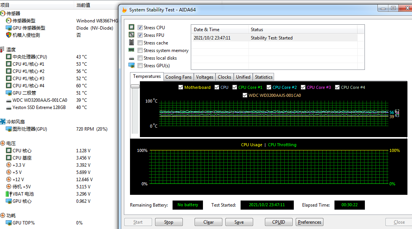Toggle the CPU graph checkbox
412x229 pixels.
[x=217, y=87]
